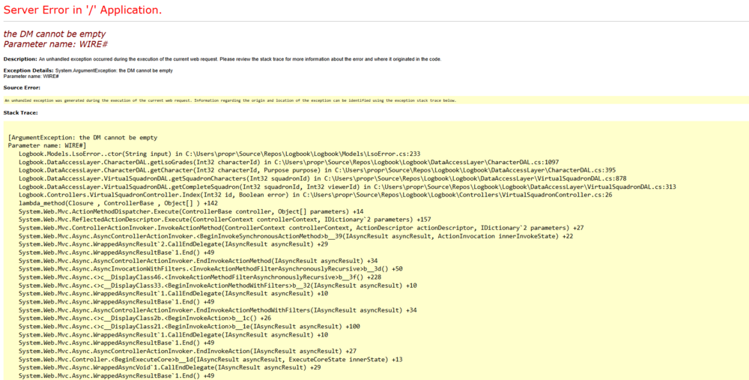Click the "DisplayClass46" b__3f() +228 line
The height and width of the screenshot is (380, 749).
[200, 277]
